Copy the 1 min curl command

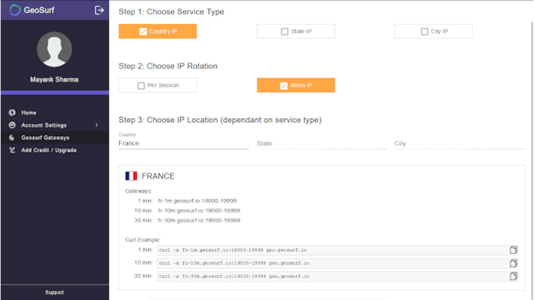pos(513,250)
